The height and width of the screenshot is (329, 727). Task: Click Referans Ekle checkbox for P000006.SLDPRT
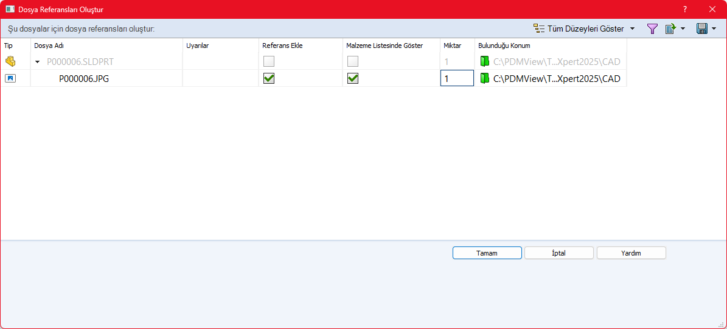click(x=268, y=61)
